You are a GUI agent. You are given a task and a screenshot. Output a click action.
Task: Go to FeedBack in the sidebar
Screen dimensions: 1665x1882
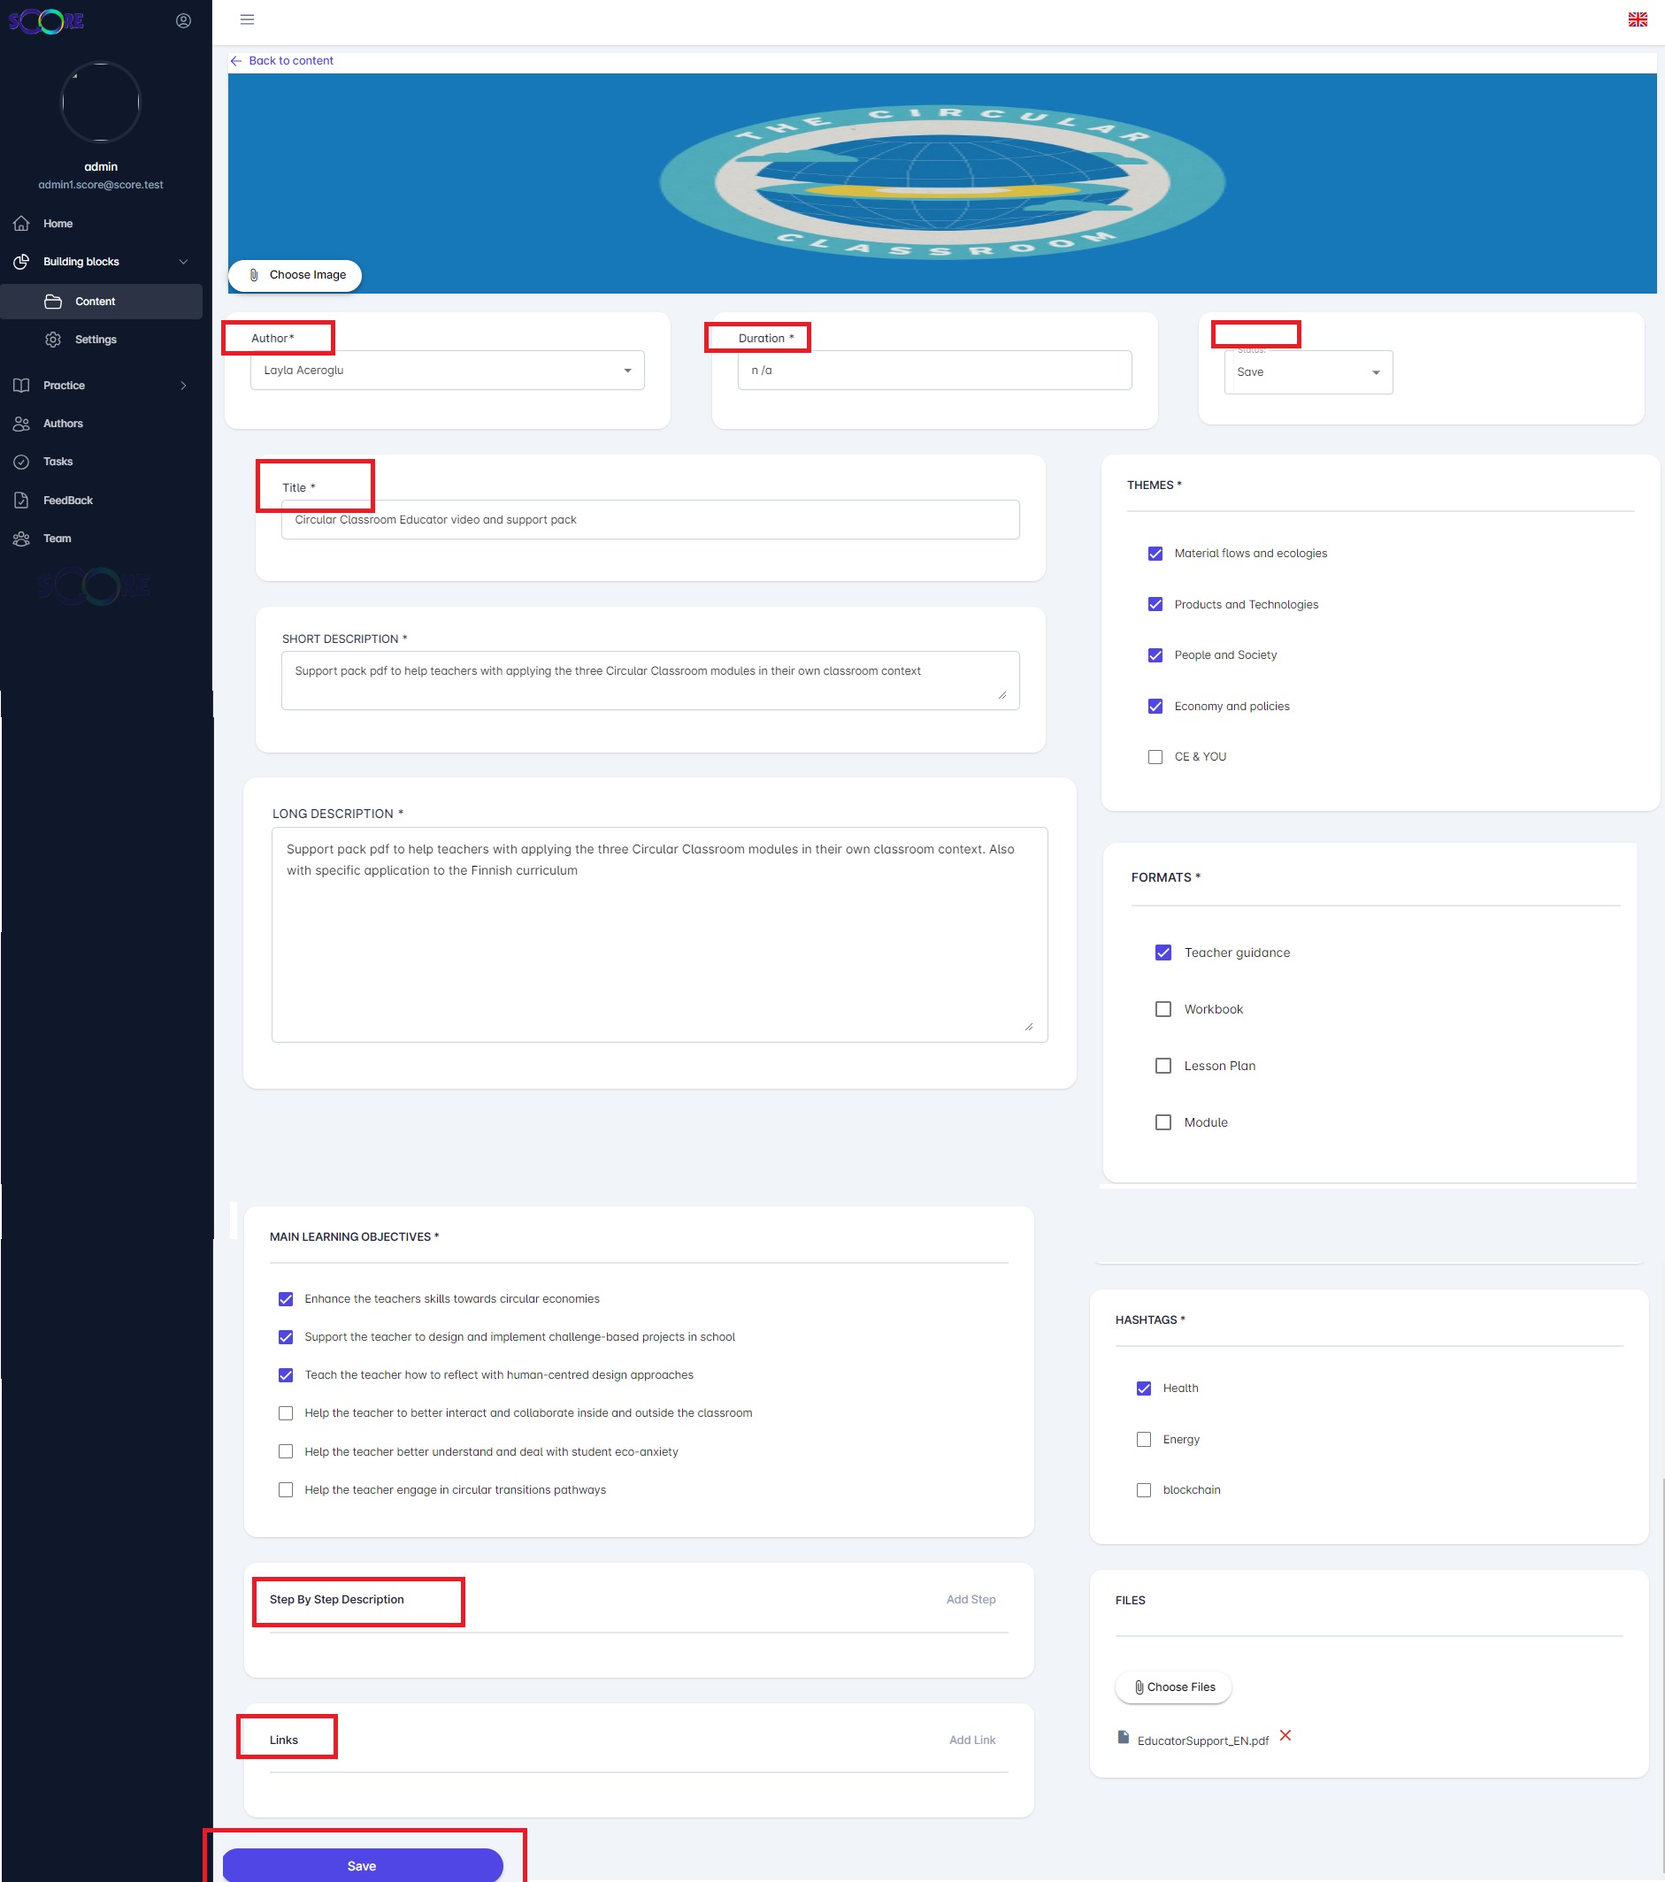pyautogui.click(x=67, y=500)
